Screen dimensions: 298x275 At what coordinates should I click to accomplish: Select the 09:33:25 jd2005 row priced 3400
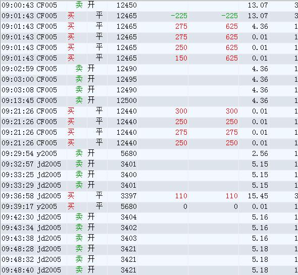[149, 175]
